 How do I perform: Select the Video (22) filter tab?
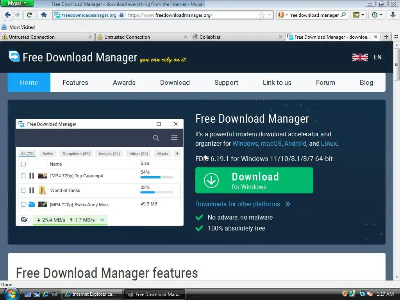click(x=139, y=154)
